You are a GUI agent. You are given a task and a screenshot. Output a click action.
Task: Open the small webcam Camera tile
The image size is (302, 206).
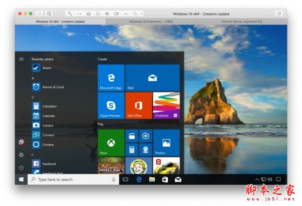pos(146,150)
